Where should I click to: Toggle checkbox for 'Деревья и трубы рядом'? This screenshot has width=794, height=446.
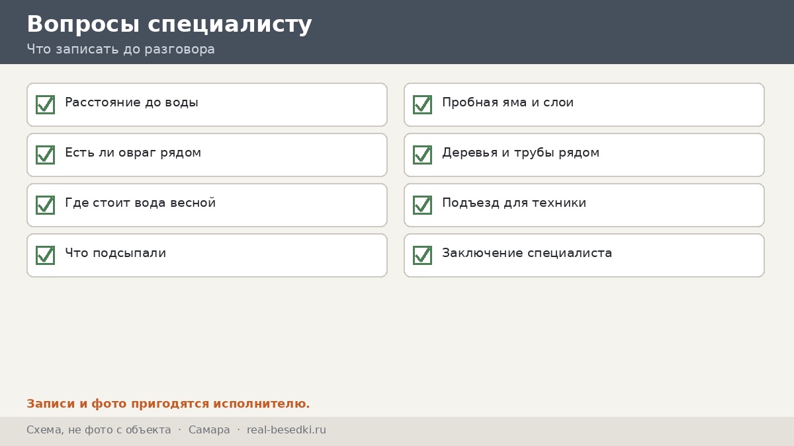tap(422, 155)
